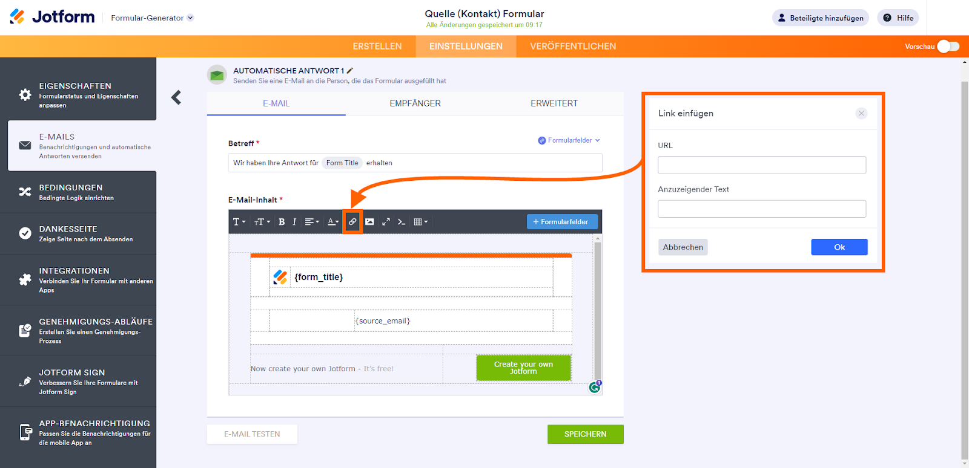Click the insert link icon

coord(352,222)
